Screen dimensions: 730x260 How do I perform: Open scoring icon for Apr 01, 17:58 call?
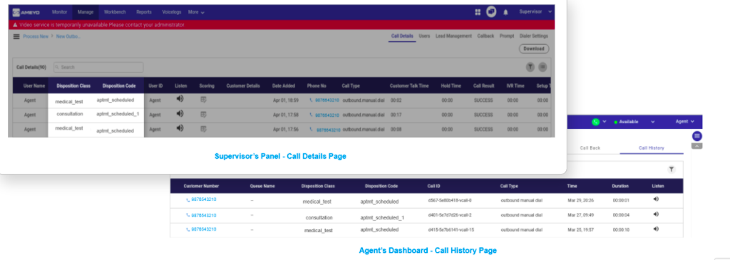(x=203, y=114)
